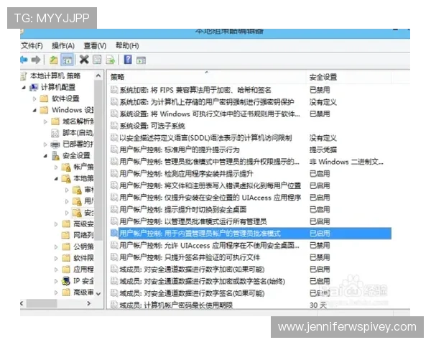Open the 操作(A) menu
The height and width of the screenshot is (345, 431).
point(63,45)
